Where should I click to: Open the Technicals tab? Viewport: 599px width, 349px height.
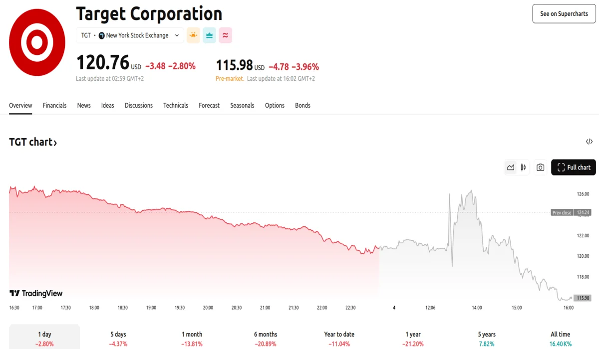click(176, 106)
